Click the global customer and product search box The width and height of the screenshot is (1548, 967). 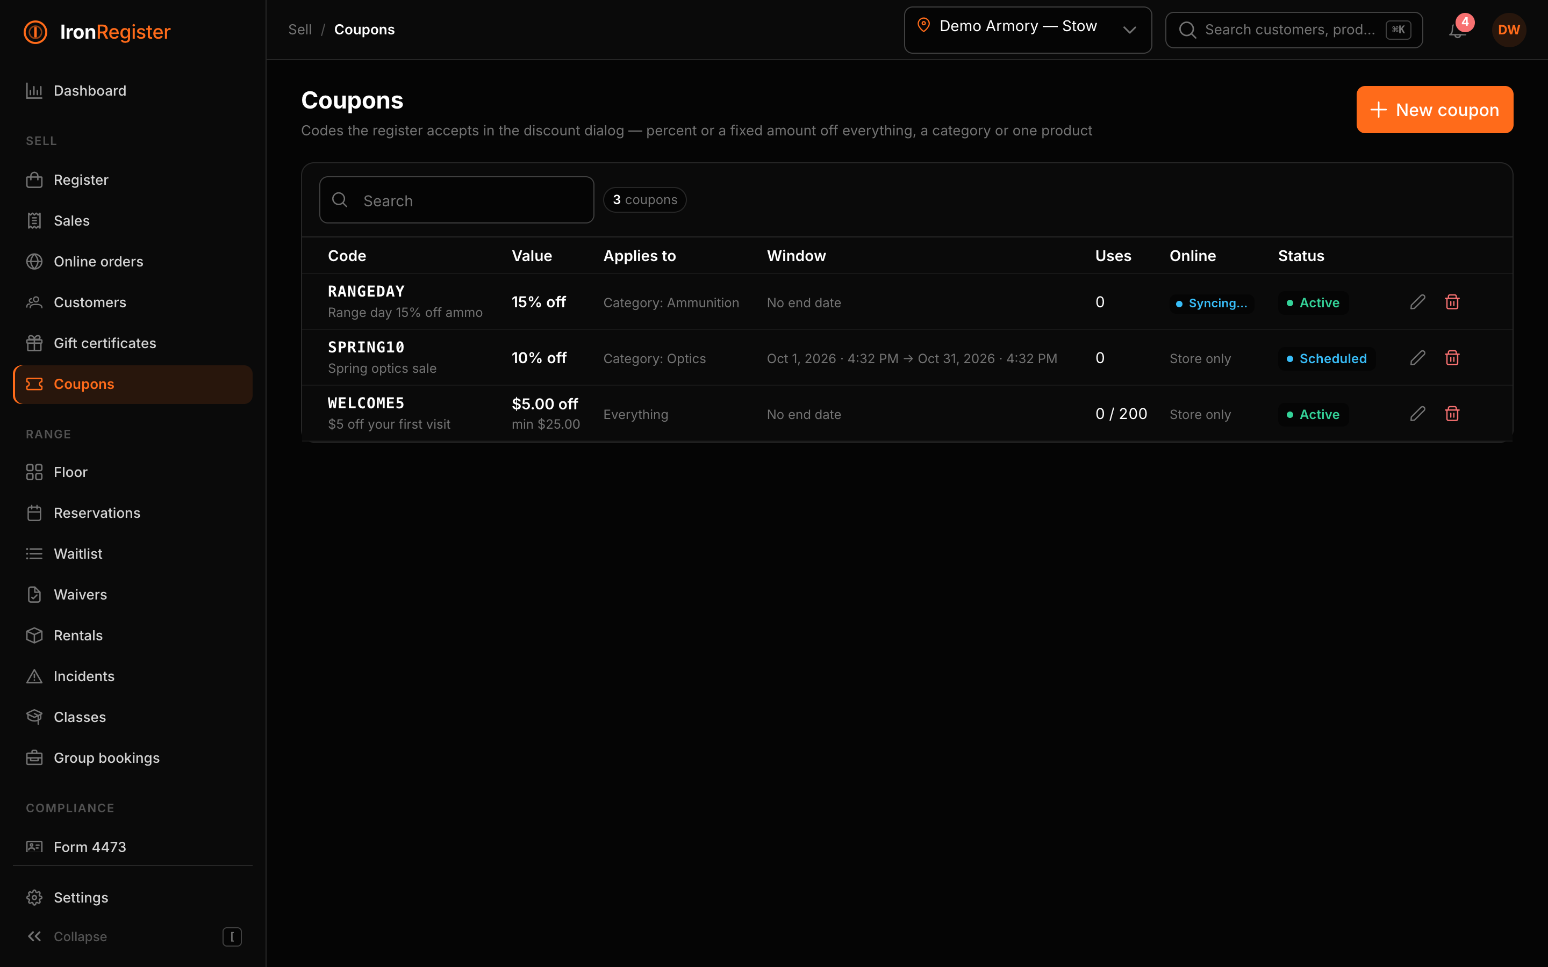click(1293, 30)
